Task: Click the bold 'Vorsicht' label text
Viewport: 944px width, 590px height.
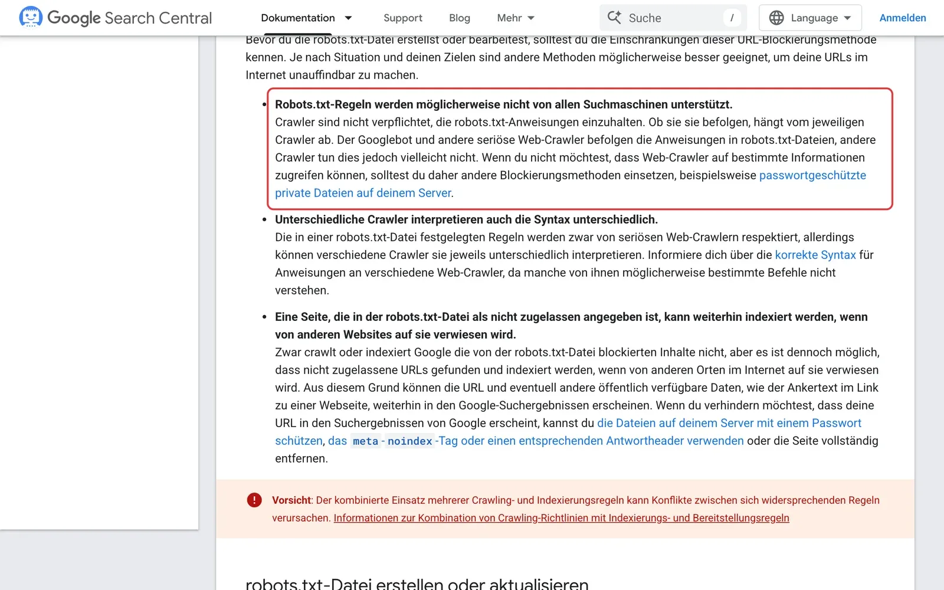Action: (x=291, y=500)
